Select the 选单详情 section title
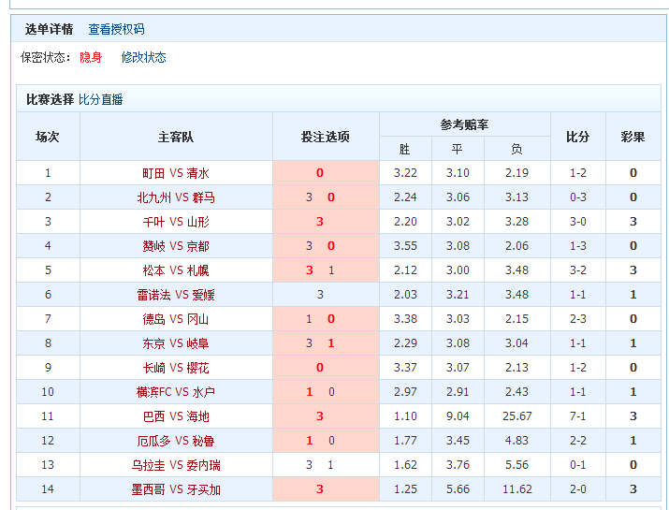 click(x=49, y=30)
